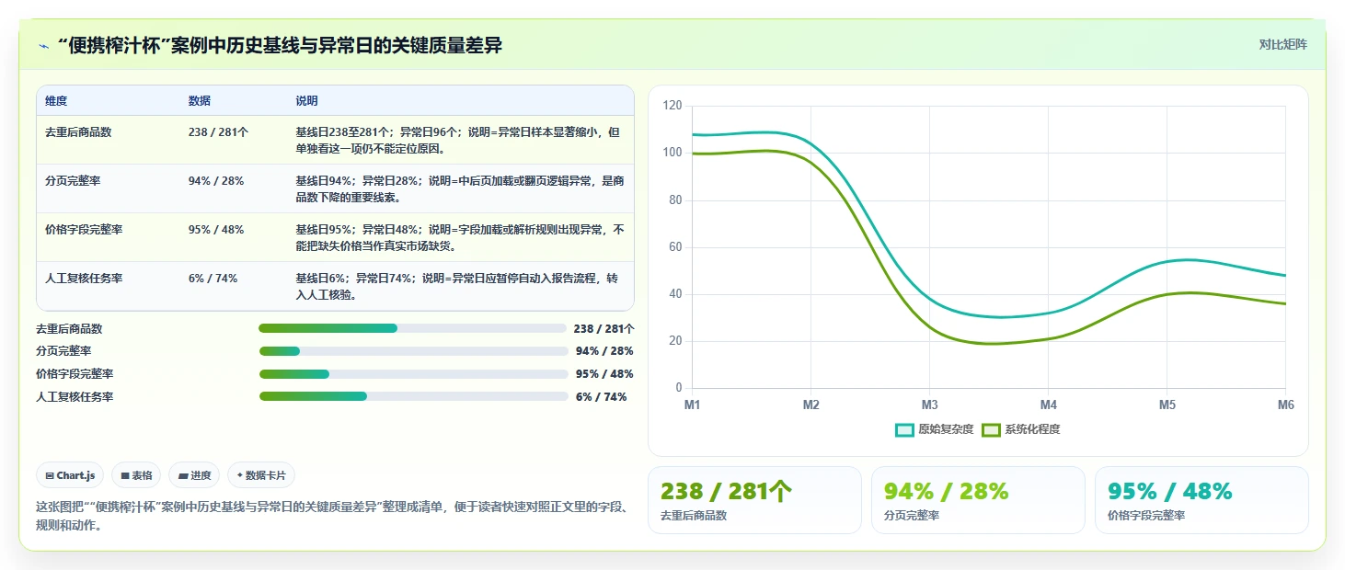Open the 94% / 28% data card
1345x570 pixels.
coord(978,500)
